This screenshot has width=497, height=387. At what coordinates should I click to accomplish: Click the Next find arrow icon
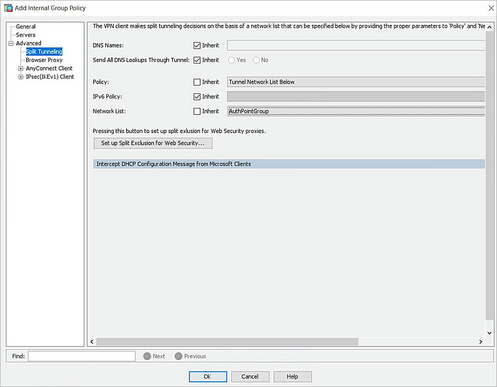(x=147, y=356)
